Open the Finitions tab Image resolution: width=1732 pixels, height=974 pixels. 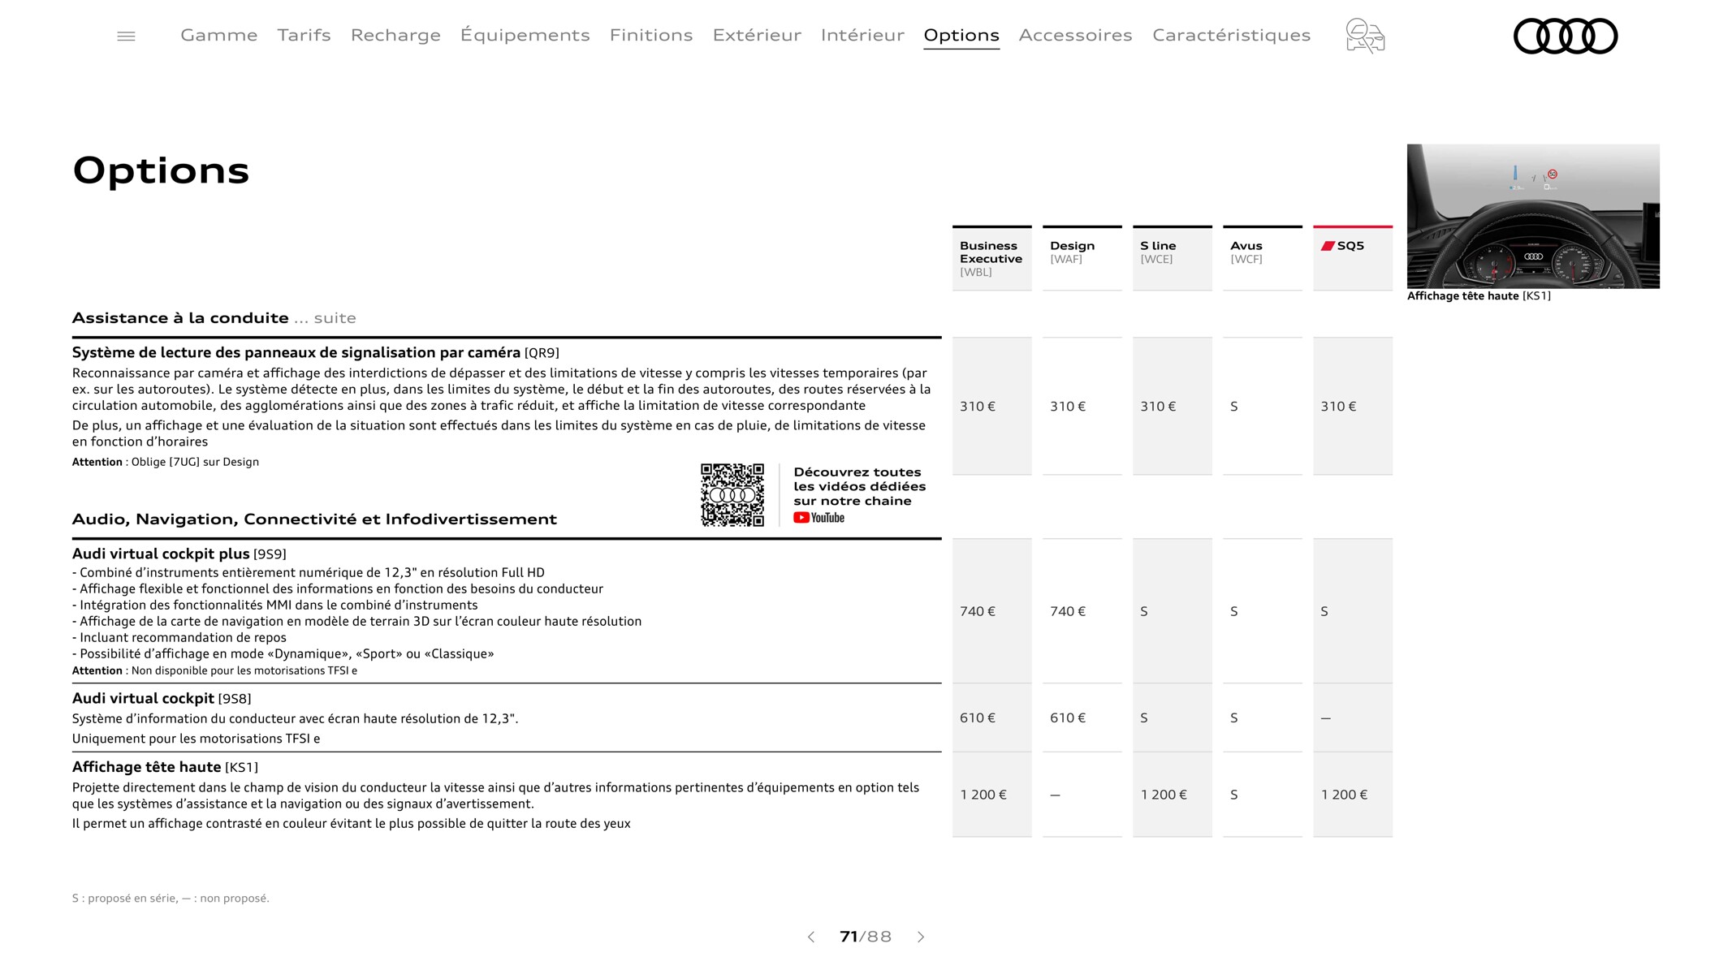point(651,35)
